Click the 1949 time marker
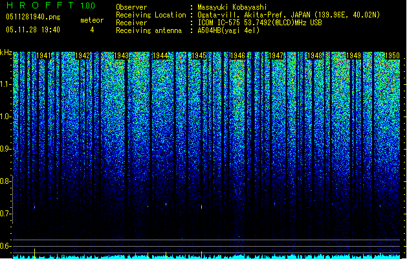 coord(353,56)
